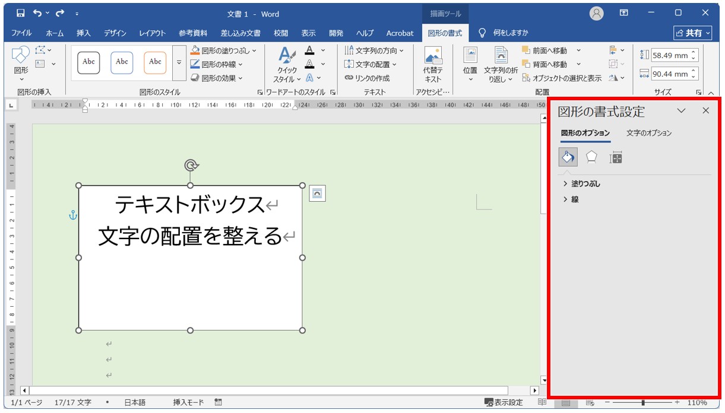This screenshot has width=725, height=413.
Task: Click the text outline A icon
Action: (x=309, y=64)
